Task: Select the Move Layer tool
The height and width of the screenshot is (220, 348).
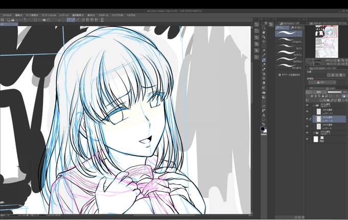Action: click(264, 41)
